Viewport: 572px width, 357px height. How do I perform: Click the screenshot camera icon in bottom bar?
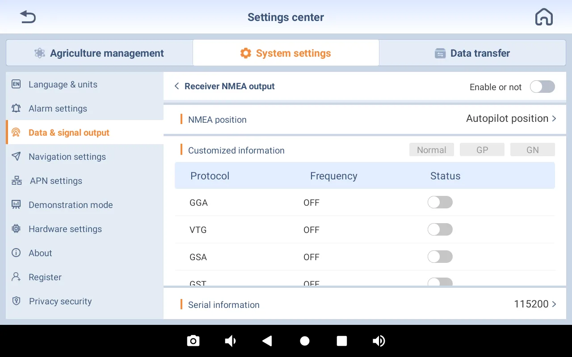pyautogui.click(x=193, y=341)
